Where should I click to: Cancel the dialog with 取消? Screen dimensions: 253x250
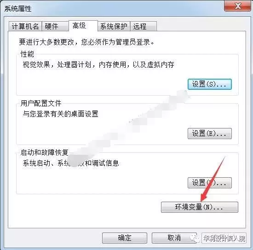[x=174, y=238]
